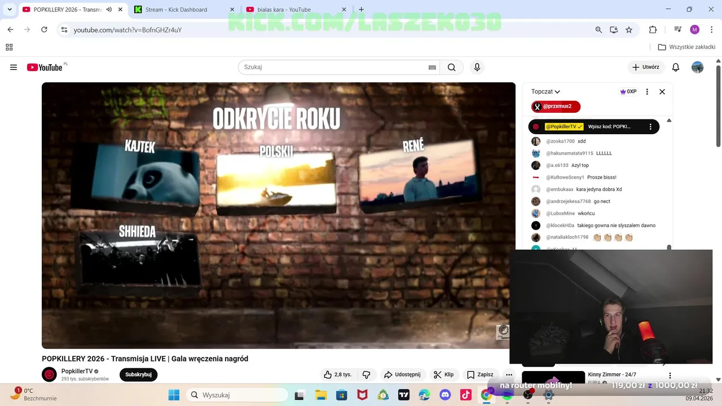Go to YouTube home via logo
Viewport: 722px width, 406px height.
[x=45, y=67]
